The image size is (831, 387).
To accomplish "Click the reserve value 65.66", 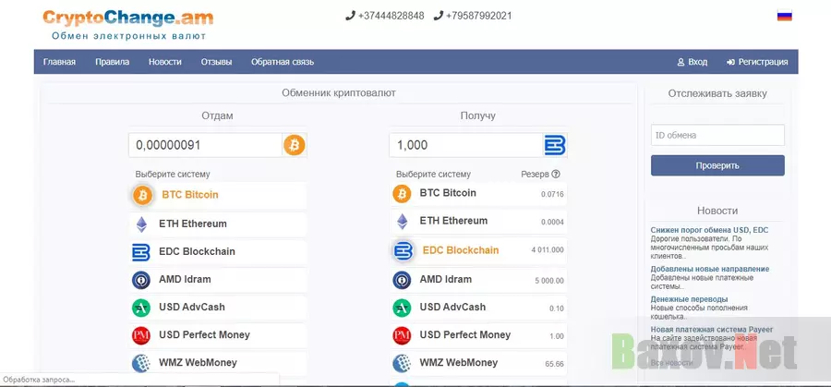I will point(554,364).
